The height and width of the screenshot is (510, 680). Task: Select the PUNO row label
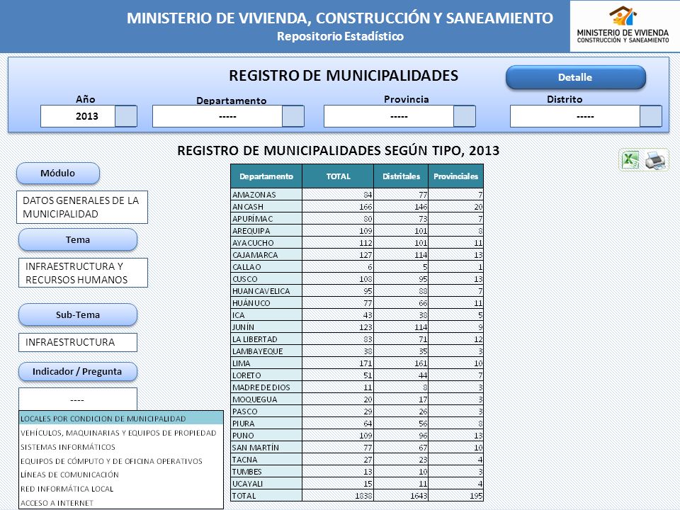coord(243,436)
